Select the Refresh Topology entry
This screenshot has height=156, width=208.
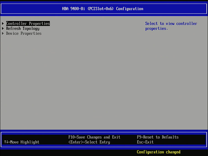point(23,29)
